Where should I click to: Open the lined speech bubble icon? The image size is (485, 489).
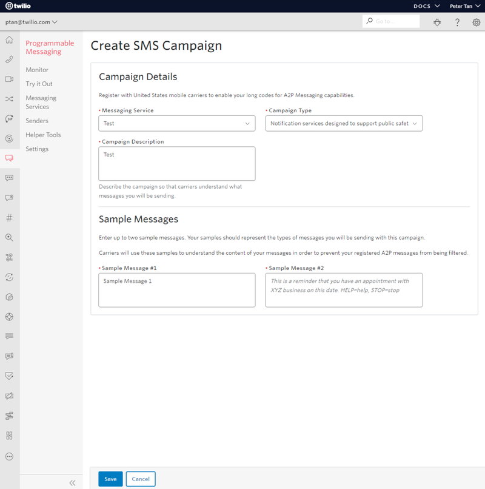point(9,336)
